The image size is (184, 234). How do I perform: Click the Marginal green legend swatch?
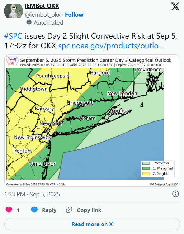pyautogui.click(x=146, y=168)
